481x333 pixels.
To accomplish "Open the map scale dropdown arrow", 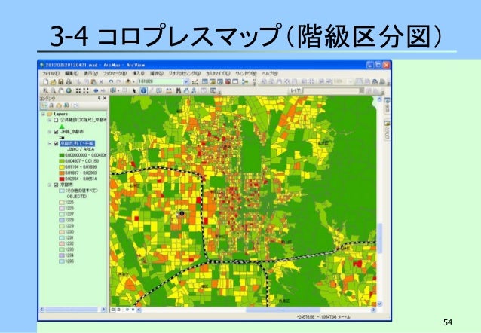I will (x=186, y=81).
